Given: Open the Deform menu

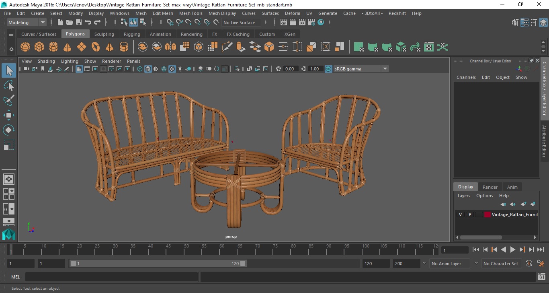Looking at the screenshot, I should 292,13.
